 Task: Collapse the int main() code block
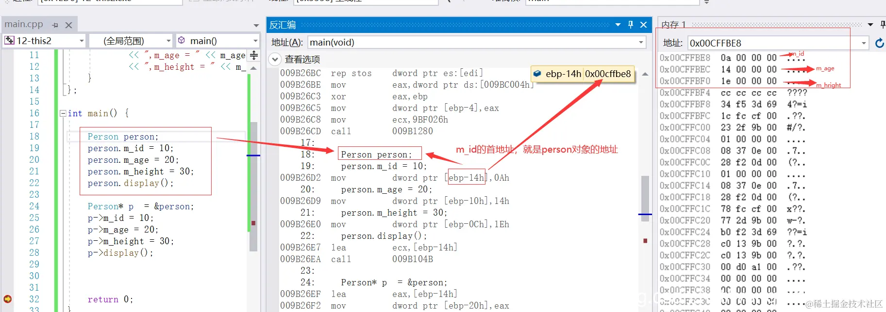(63, 113)
